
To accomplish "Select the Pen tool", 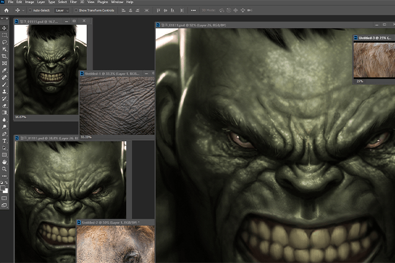I will tap(4, 134).
